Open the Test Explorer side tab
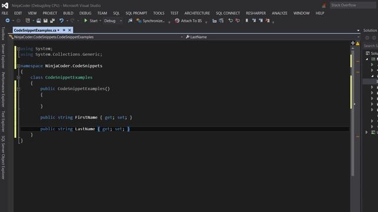Viewport: 378px width, 212px height. point(3,121)
